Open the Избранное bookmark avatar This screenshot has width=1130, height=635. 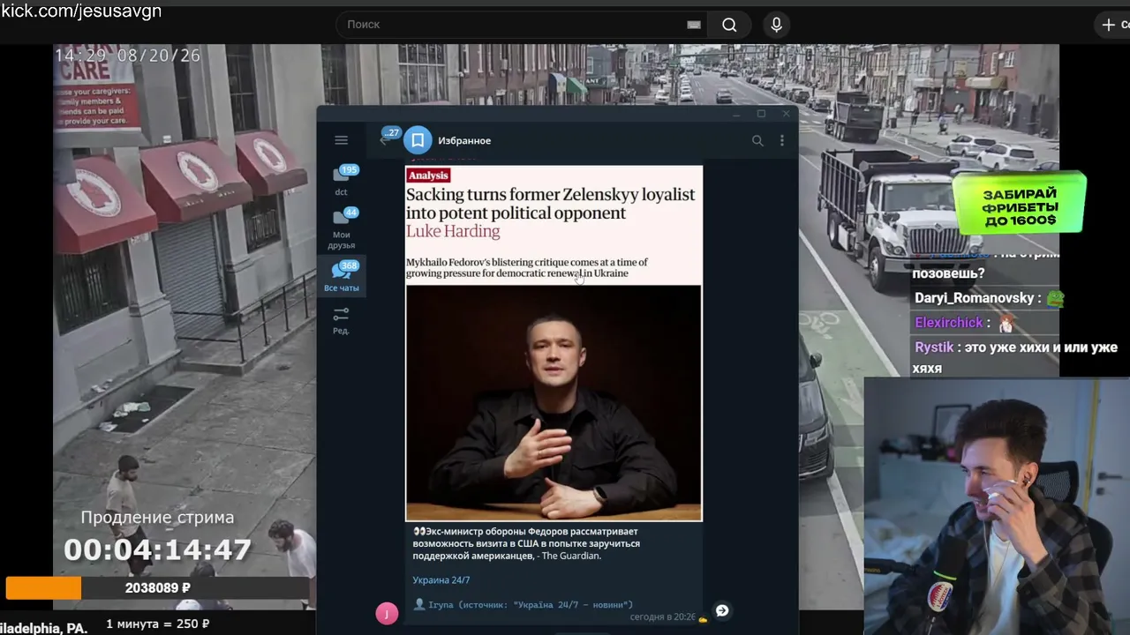[x=418, y=140]
